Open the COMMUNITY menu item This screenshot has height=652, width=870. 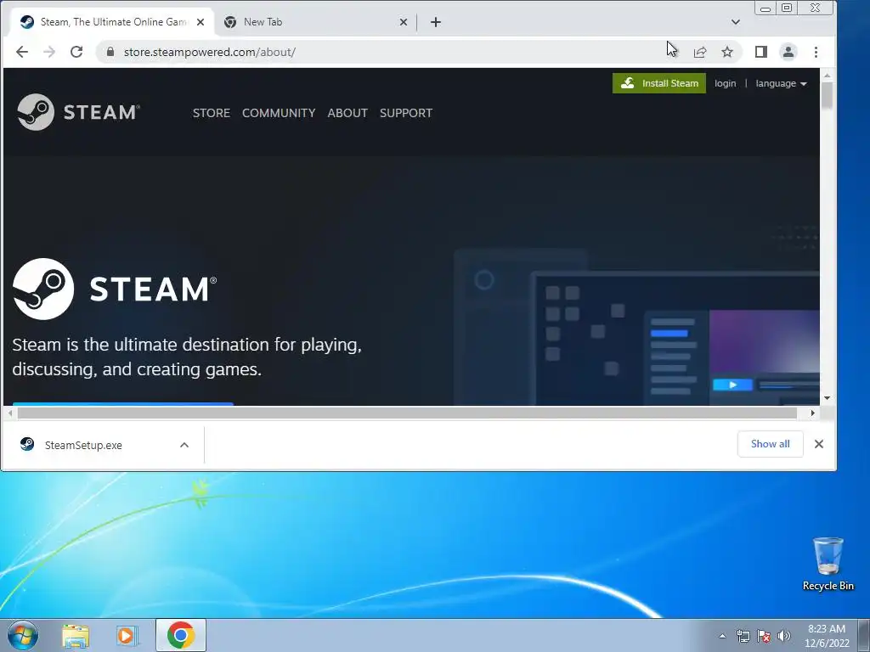click(279, 113)
